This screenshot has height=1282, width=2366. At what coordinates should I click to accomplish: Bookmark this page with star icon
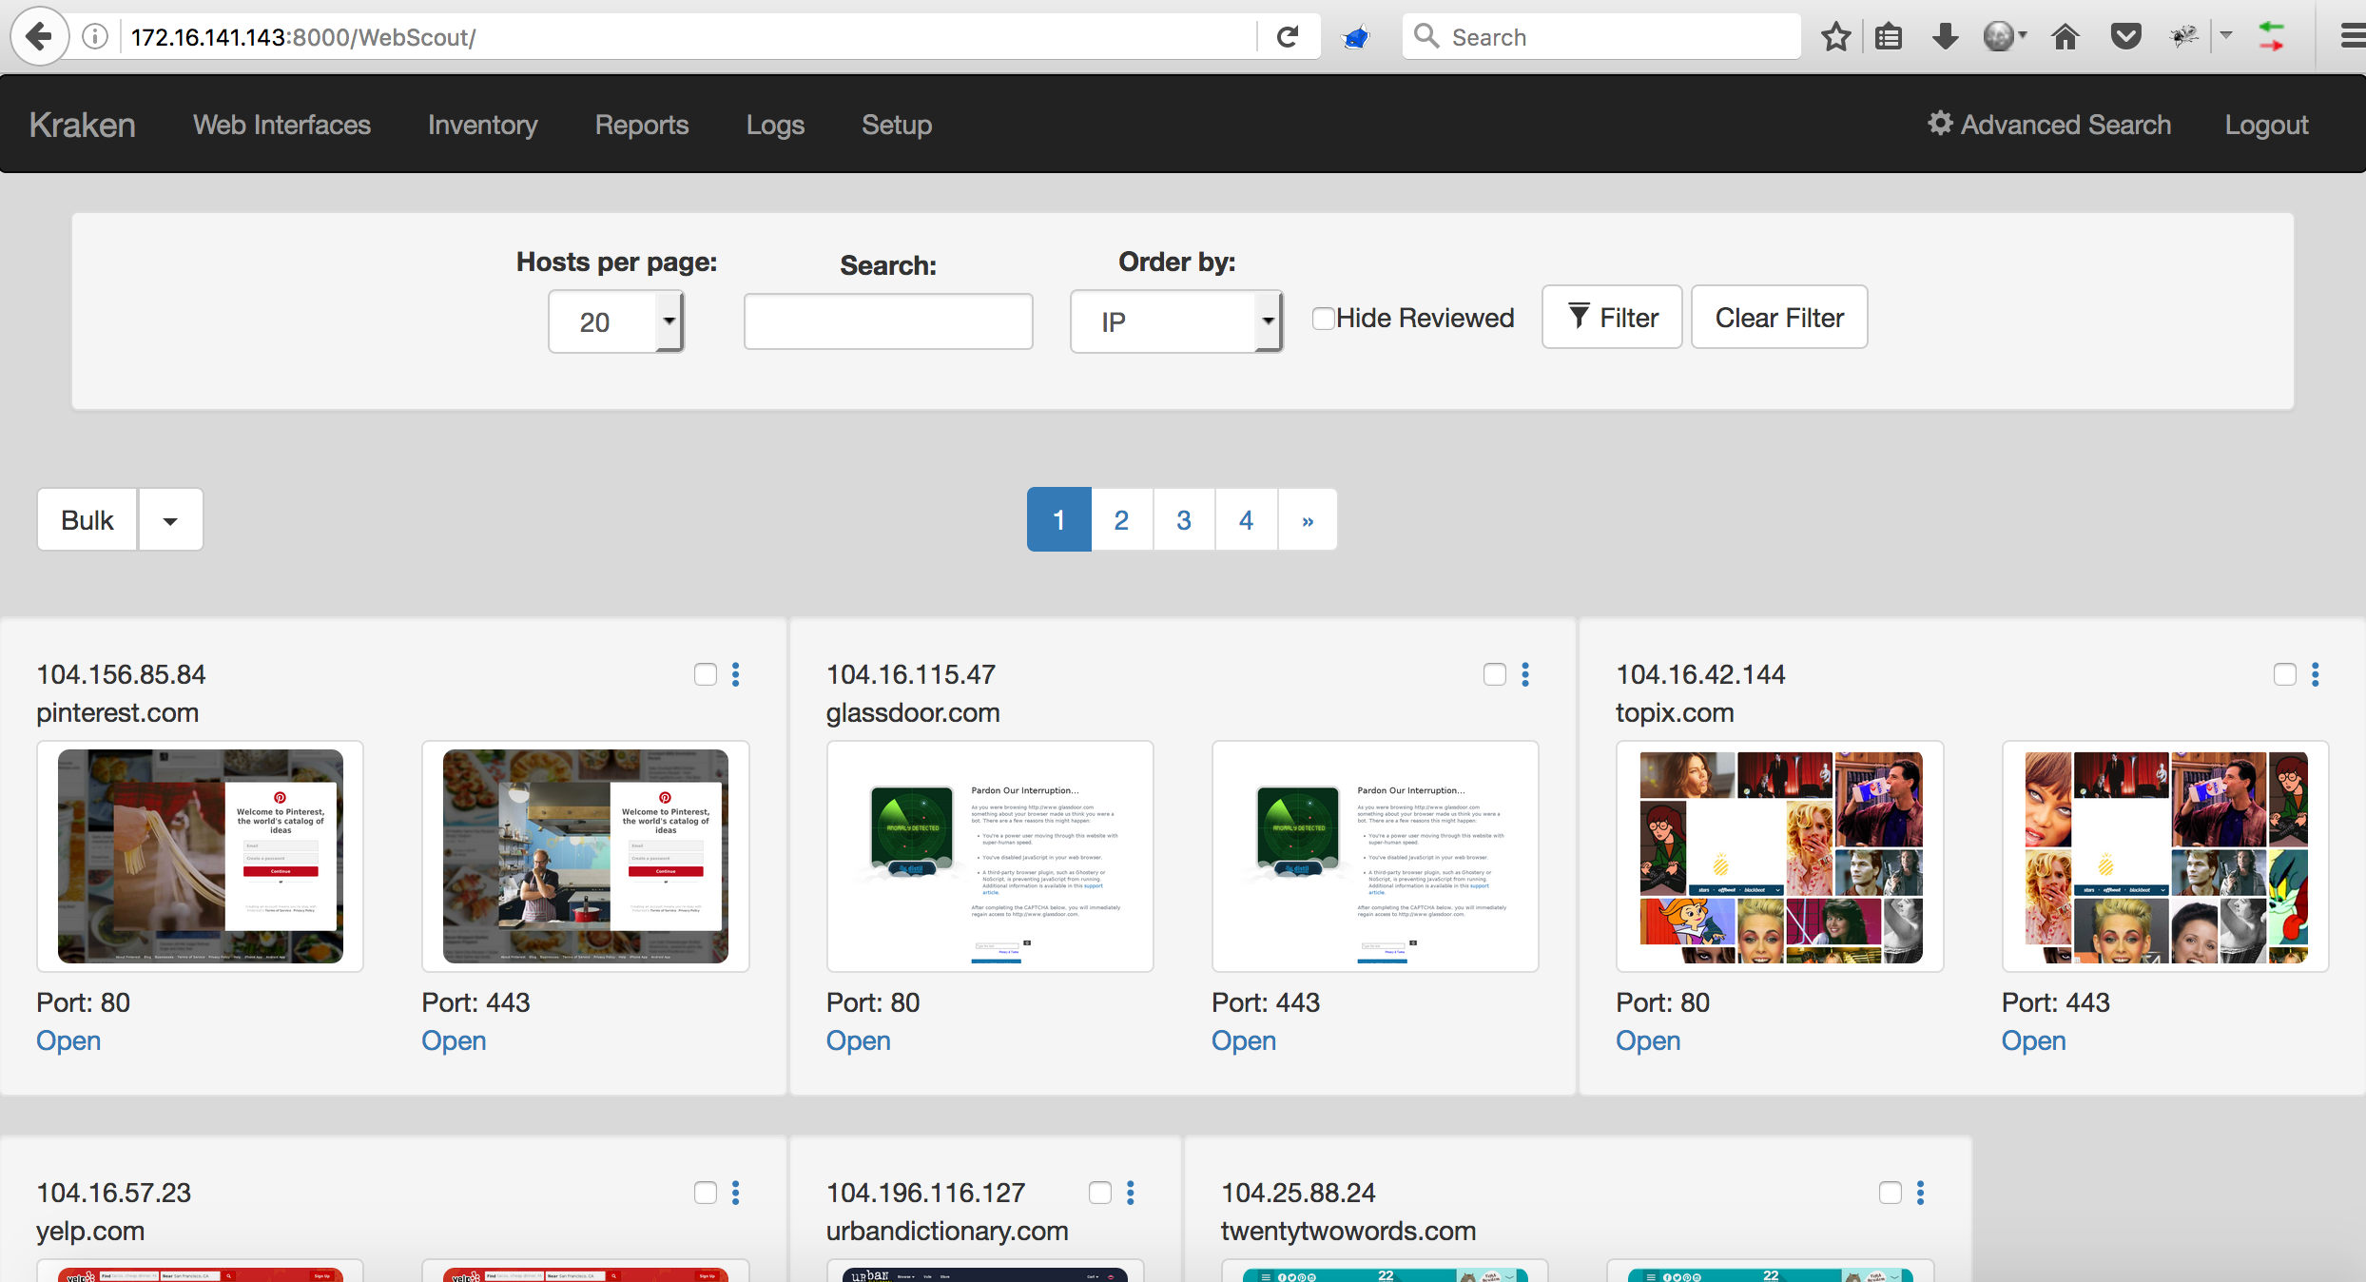[x=1835, y=37]
